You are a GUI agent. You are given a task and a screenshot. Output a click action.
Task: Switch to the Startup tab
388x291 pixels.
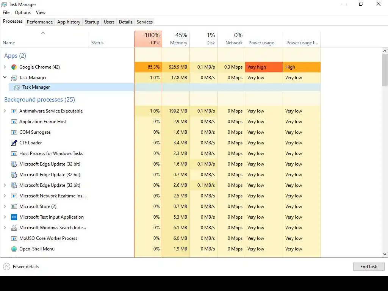(x=92, y=22)
